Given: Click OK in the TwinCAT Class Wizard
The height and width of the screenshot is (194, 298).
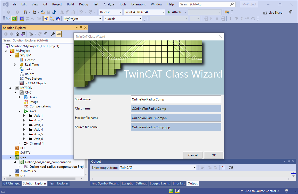Looking at the screenshot, I should pos(213,155).
